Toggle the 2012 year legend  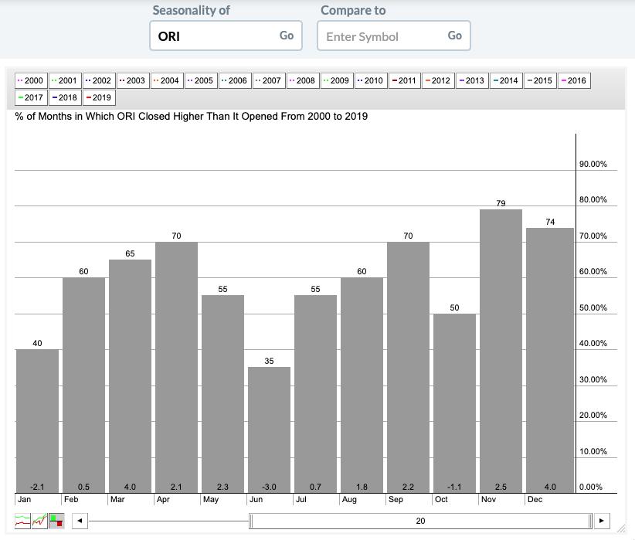pos(439,80)
